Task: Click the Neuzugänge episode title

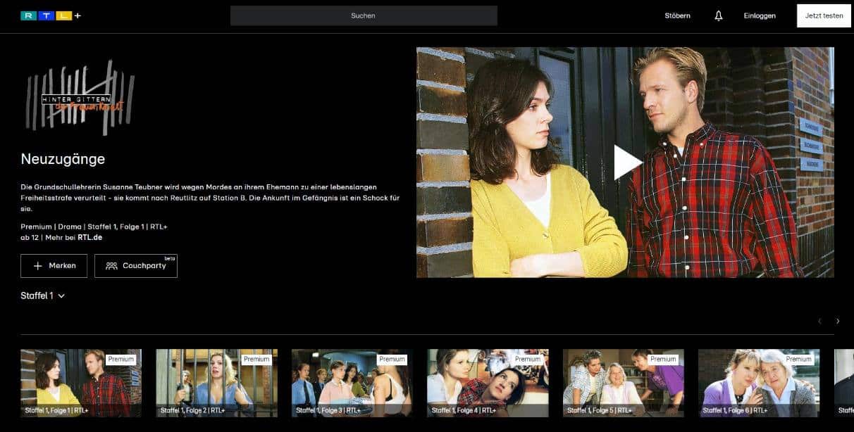Action: 63,160
